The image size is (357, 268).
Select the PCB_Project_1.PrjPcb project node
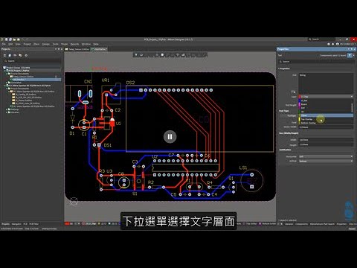click(x=19, y=71)
